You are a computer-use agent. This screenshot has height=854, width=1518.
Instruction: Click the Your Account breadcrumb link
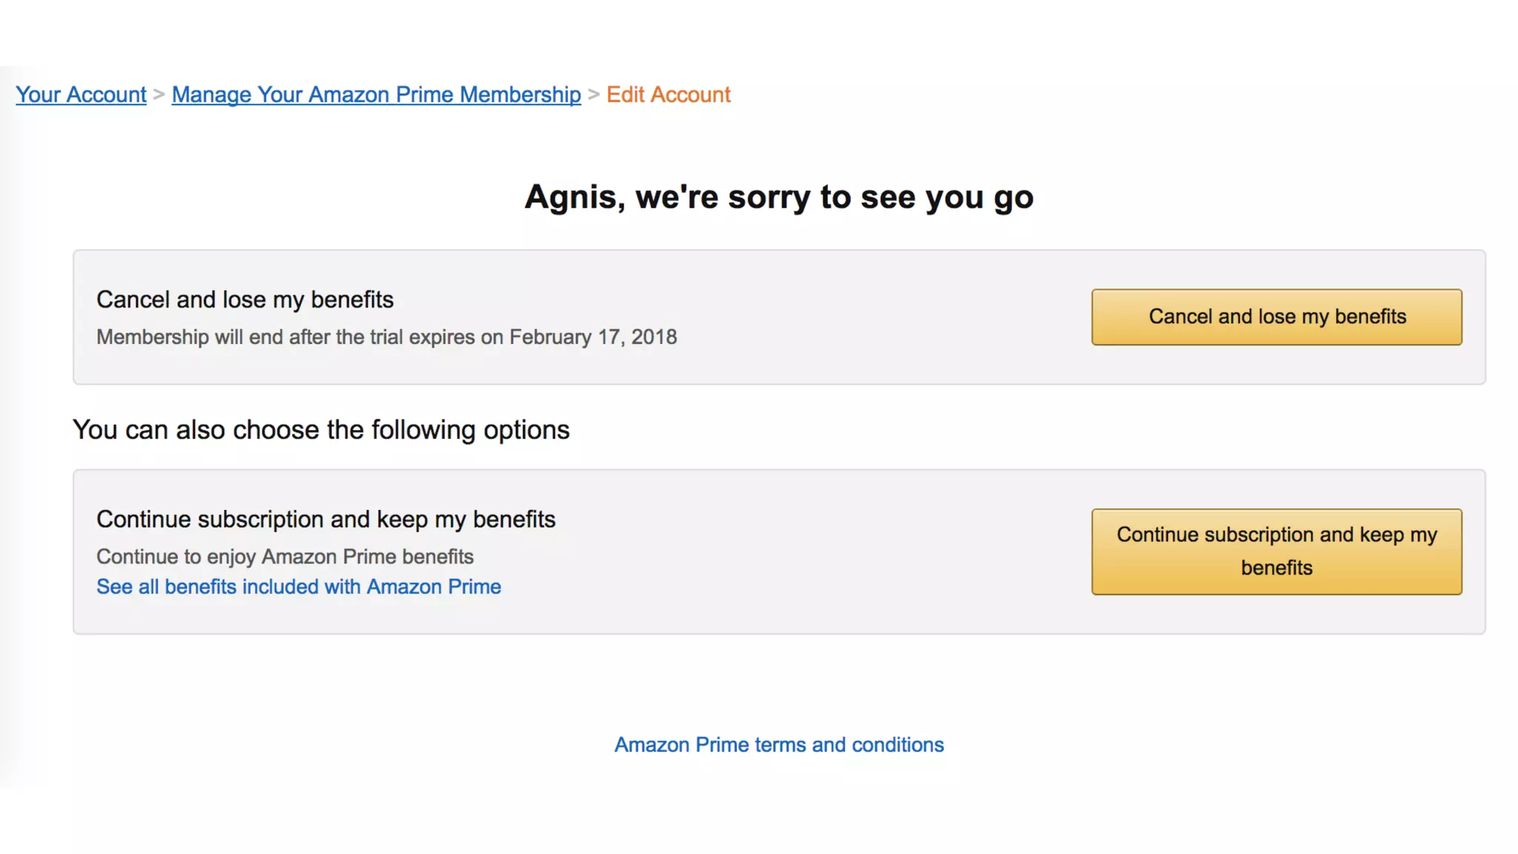81,95
